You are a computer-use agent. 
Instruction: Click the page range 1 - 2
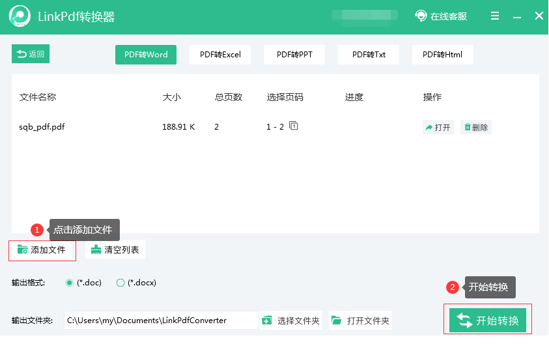(275, 127)
